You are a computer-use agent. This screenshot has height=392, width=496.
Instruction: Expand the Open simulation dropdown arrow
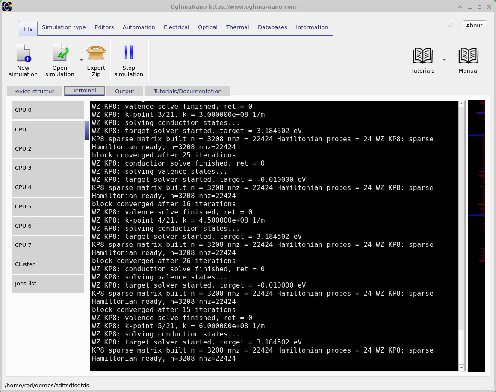[81, 60]
